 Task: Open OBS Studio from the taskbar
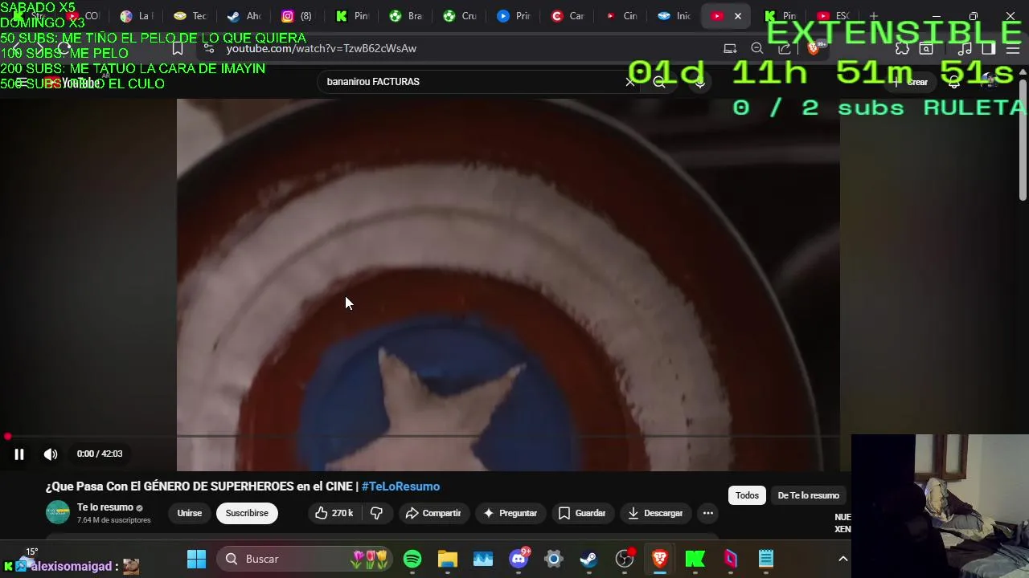pyautogui.click(x=625, y=559)
